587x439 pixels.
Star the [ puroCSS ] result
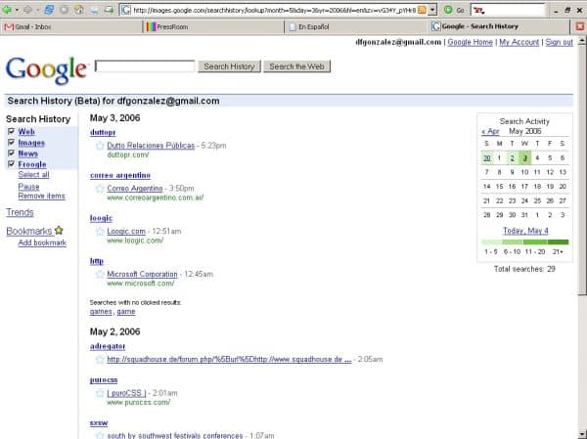click(100, 393)
